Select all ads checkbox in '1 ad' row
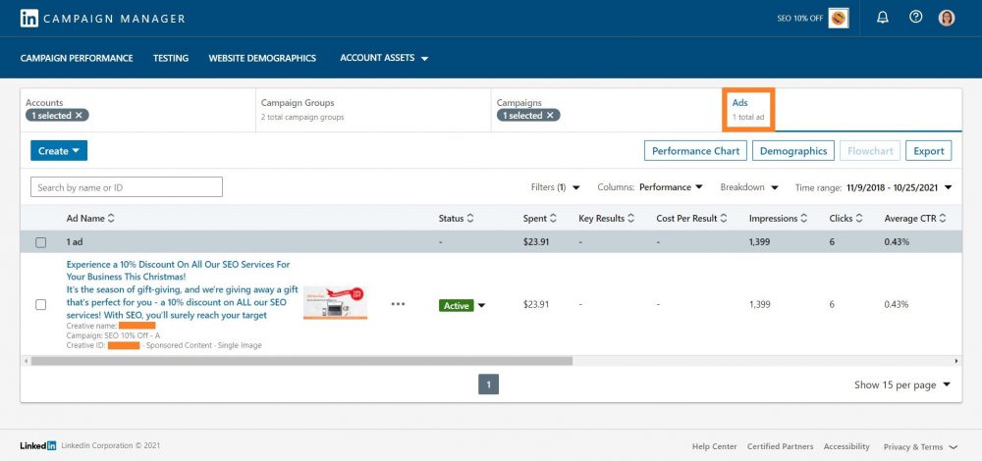The image size is (982, 461). click(40, 242)
